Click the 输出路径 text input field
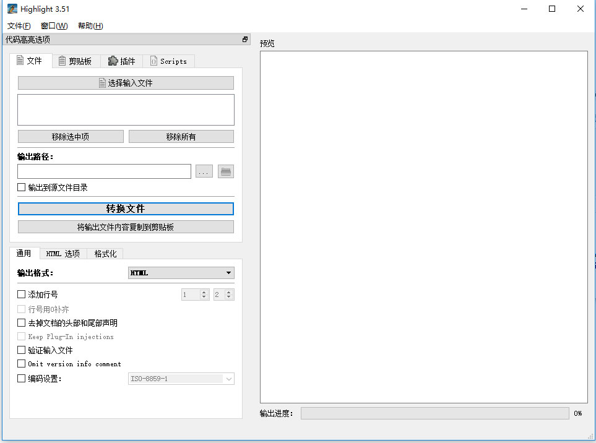 [x=104, y=171]
